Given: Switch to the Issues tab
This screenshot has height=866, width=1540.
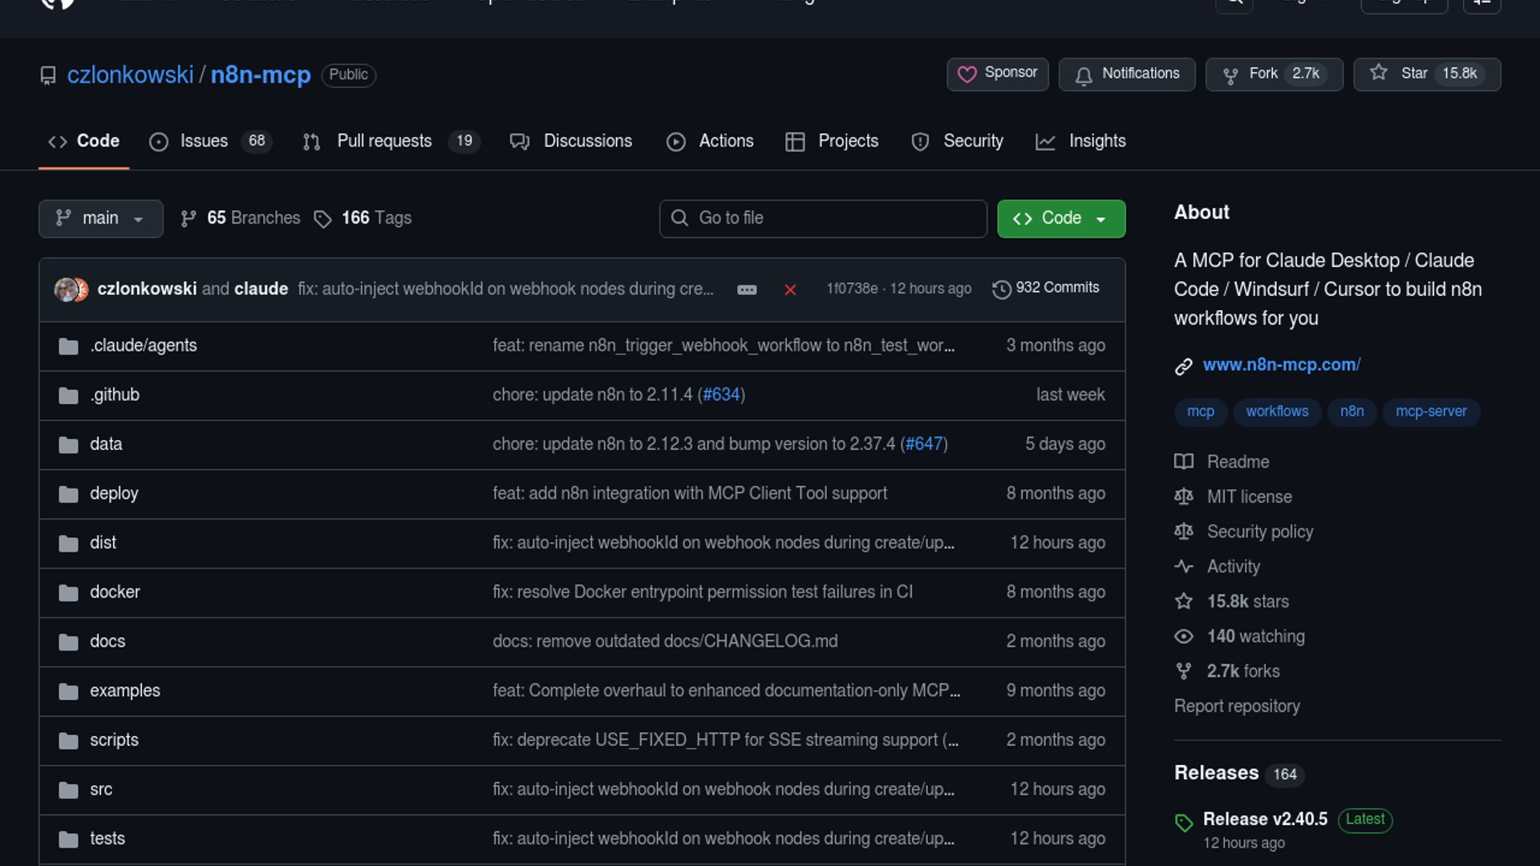Looking at the screenshot, I should [204, 141].
